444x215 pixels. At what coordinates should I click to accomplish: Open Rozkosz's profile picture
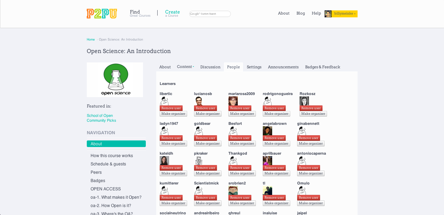pyautogui.click(x=304, y=101)
